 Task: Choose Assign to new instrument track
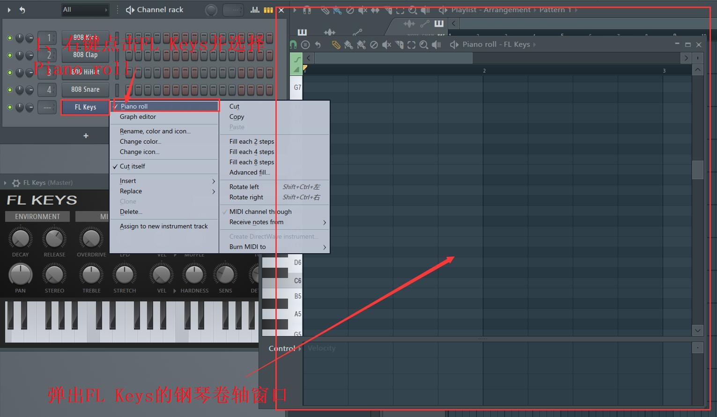(x=164, y=226)
